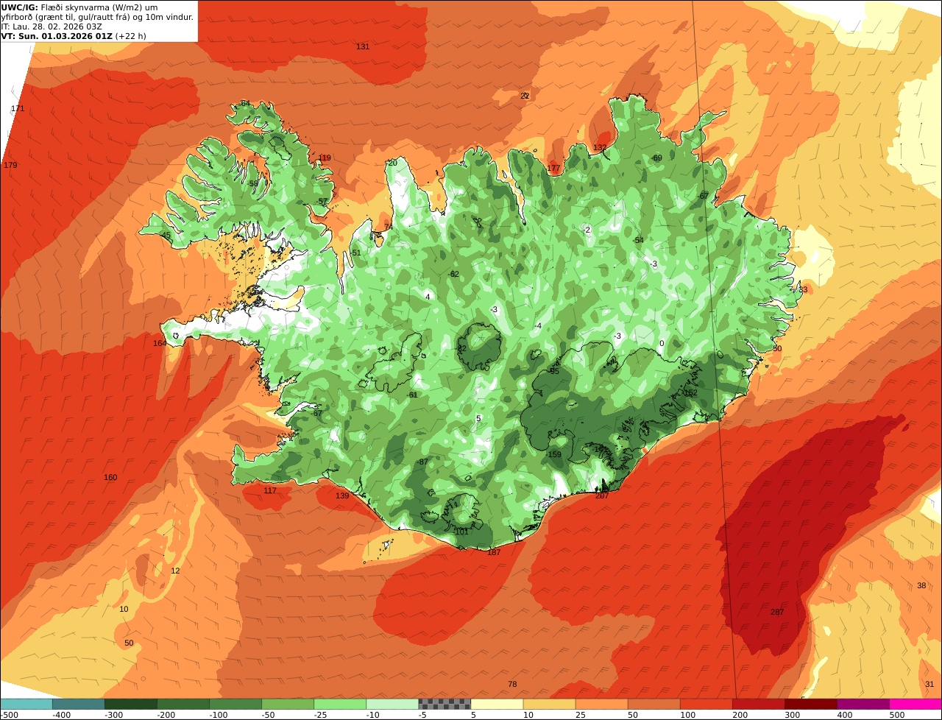
Task: Click the map value 131 at the top
Action: [x=363, y=46]
